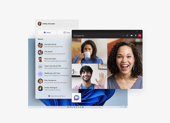Click the Teams logo beside Open Microsoft Teams
Image resolution: width=170 pixels, height=123 pixels.
49,96
